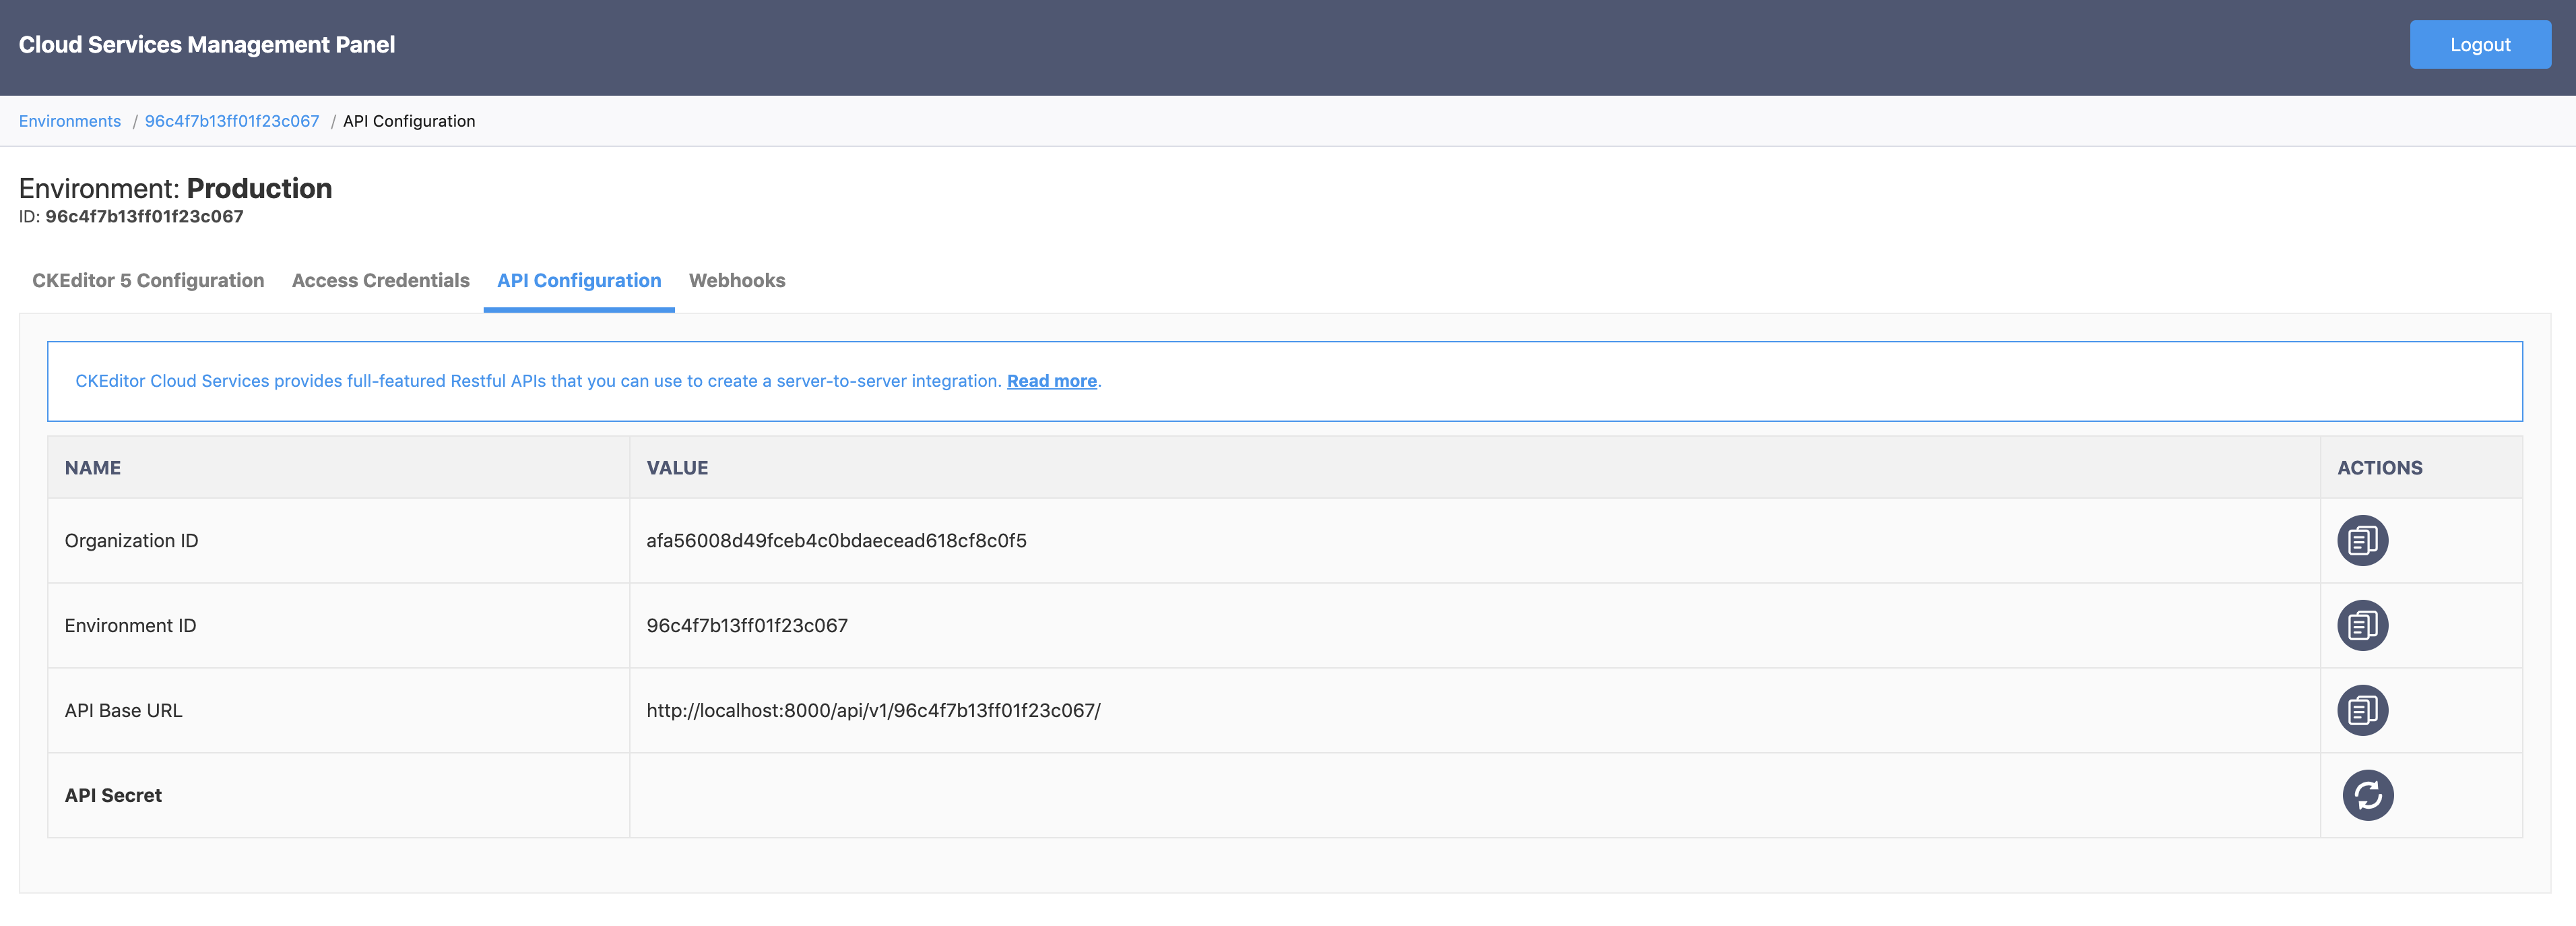
Task: Switch to the Access Credentials tab
Action: pos(380,281)
